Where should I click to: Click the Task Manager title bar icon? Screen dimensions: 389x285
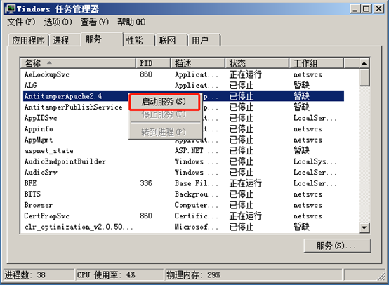[11, 9]
